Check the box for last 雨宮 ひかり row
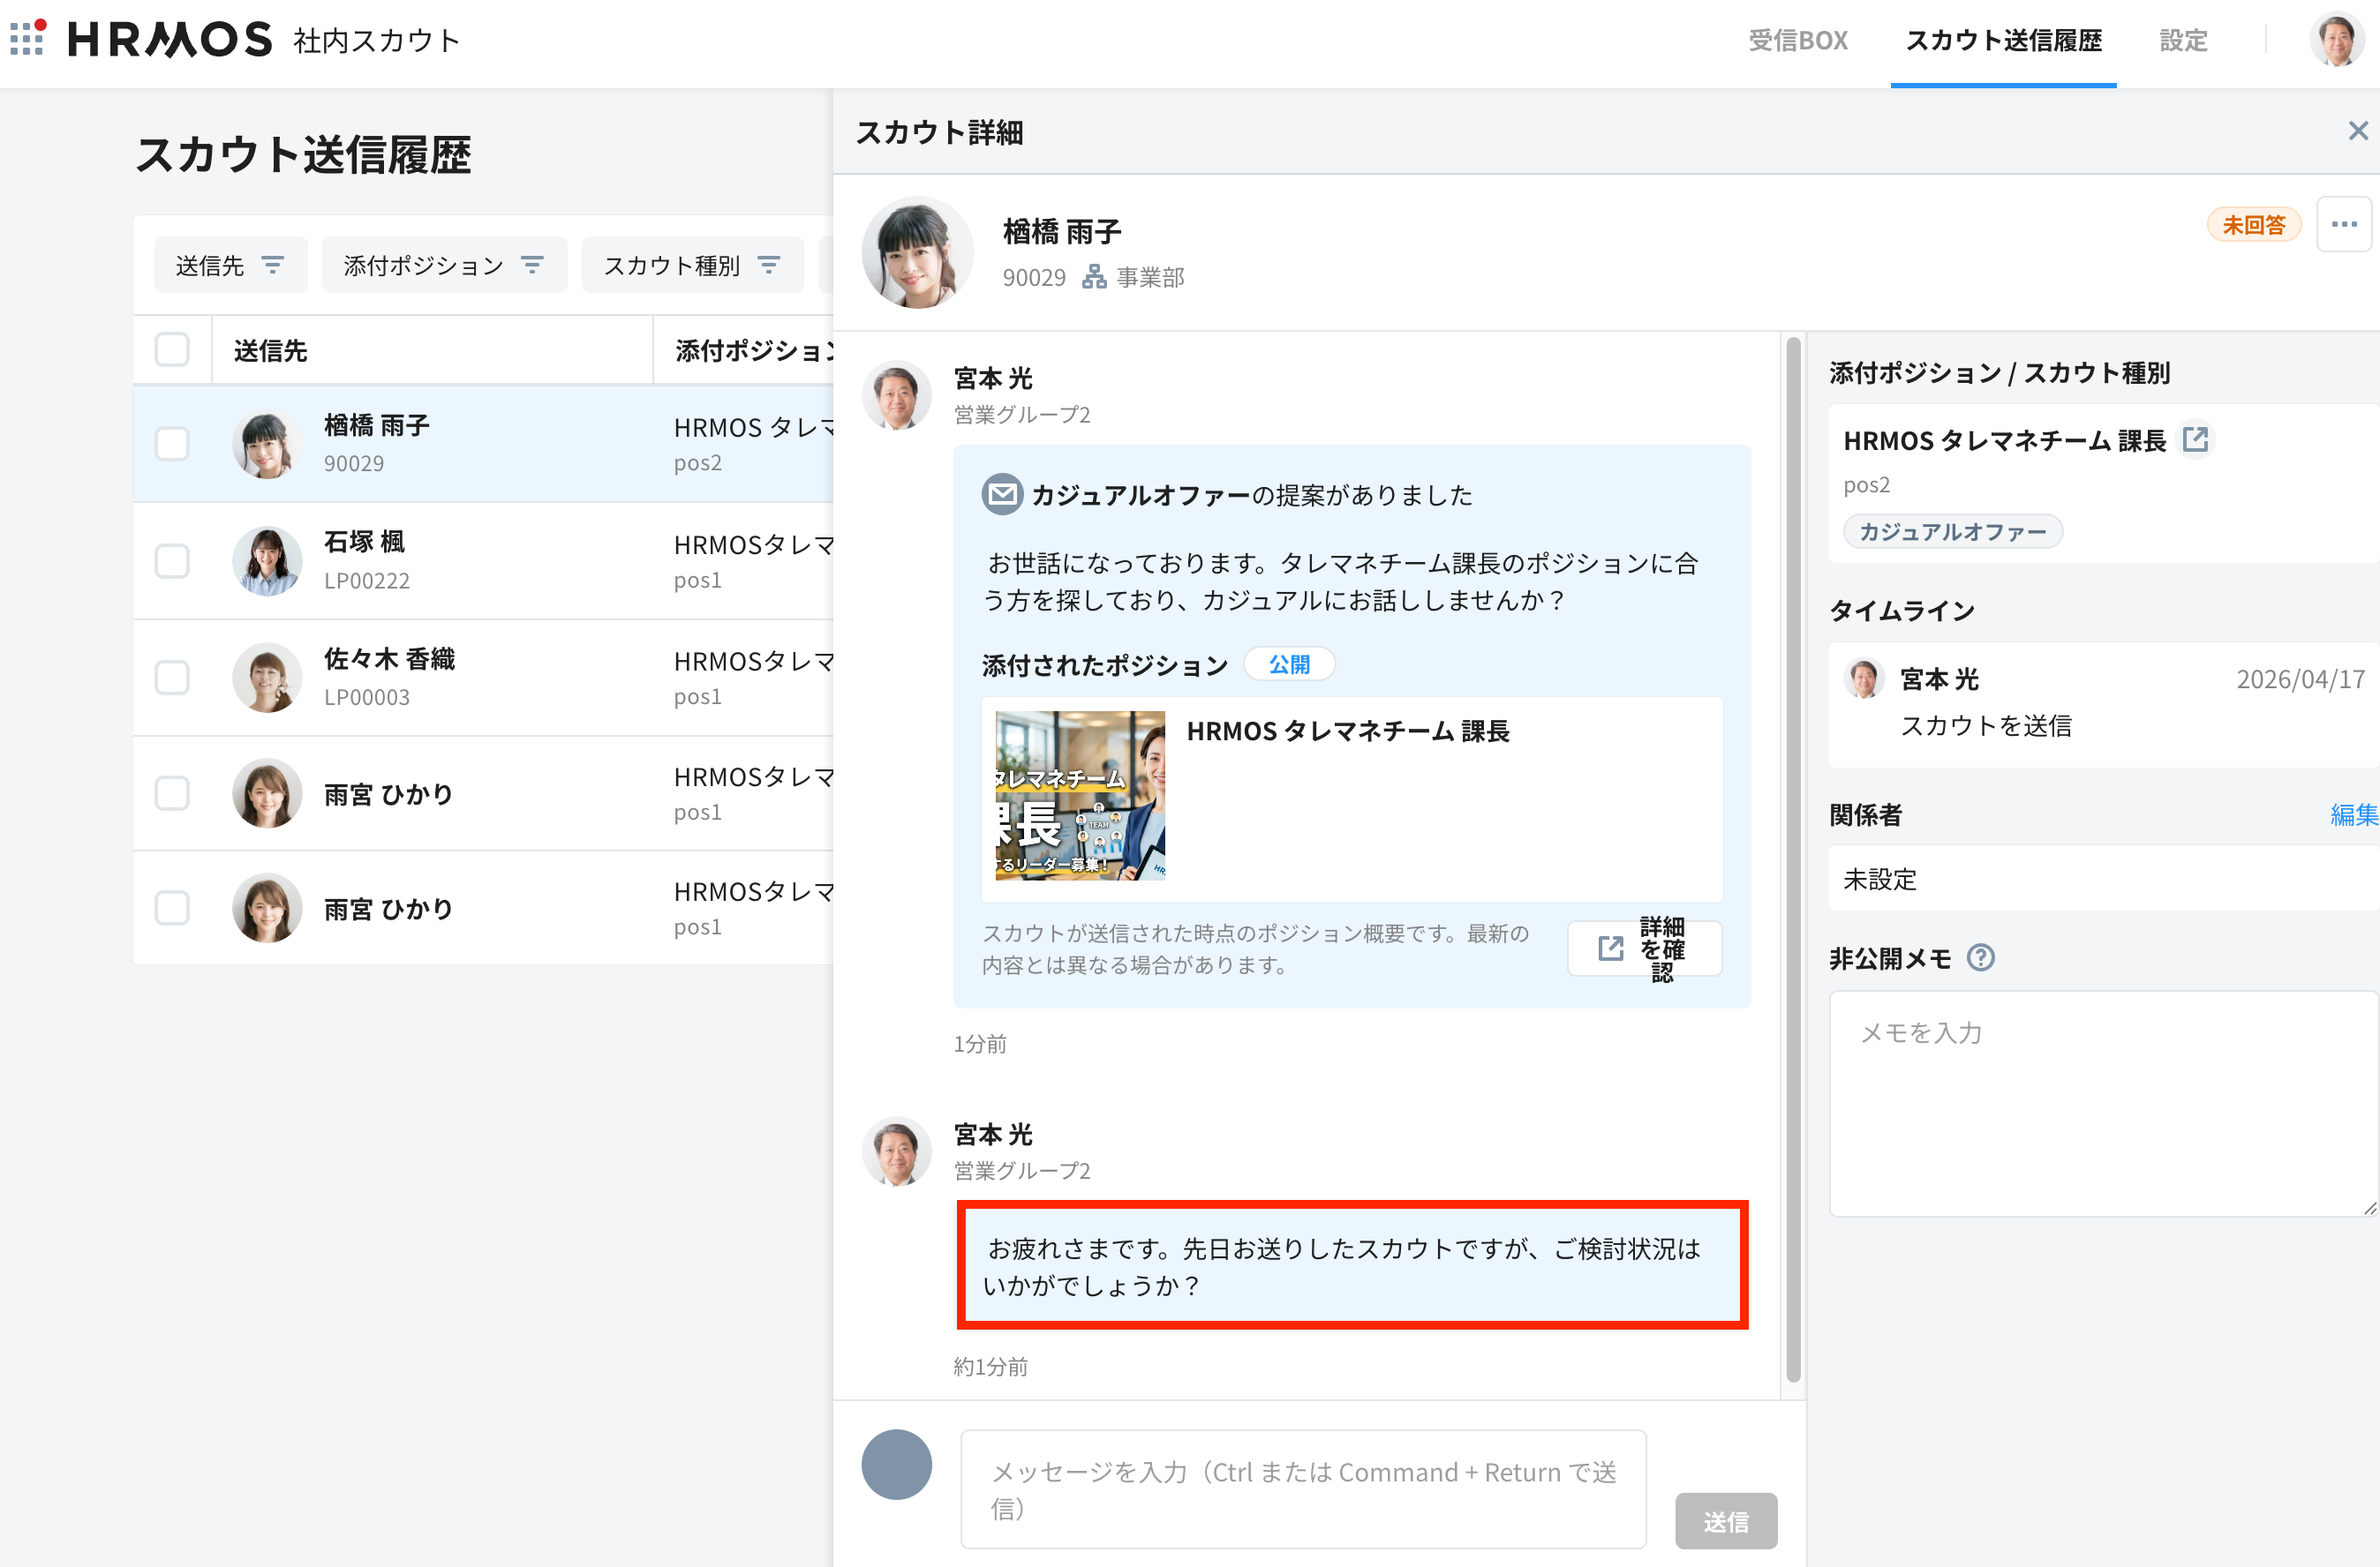The width and height of the screenshot is (2380, 1567). [172, 909]
